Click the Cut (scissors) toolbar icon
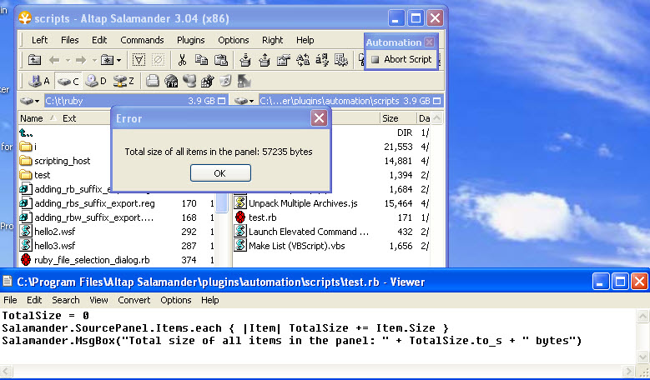Viewport: 650px width, 380px height. [182, 60]
